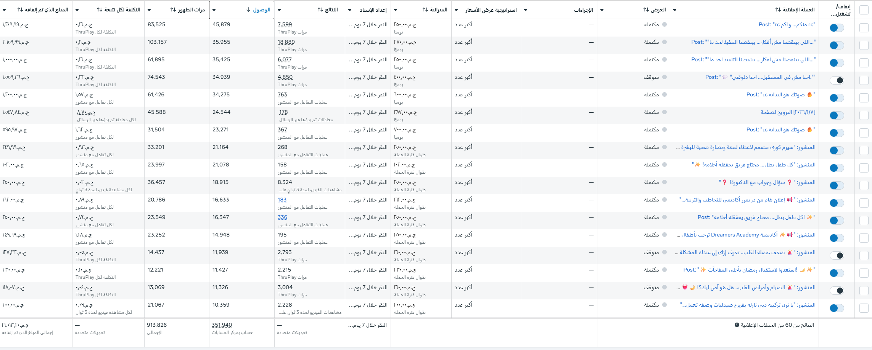
Task: Click the blue results value 183
Action: point(282,200)
